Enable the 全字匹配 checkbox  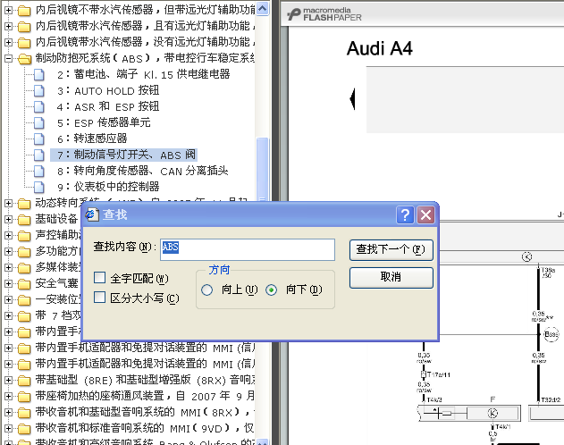[x=99, y=278]
